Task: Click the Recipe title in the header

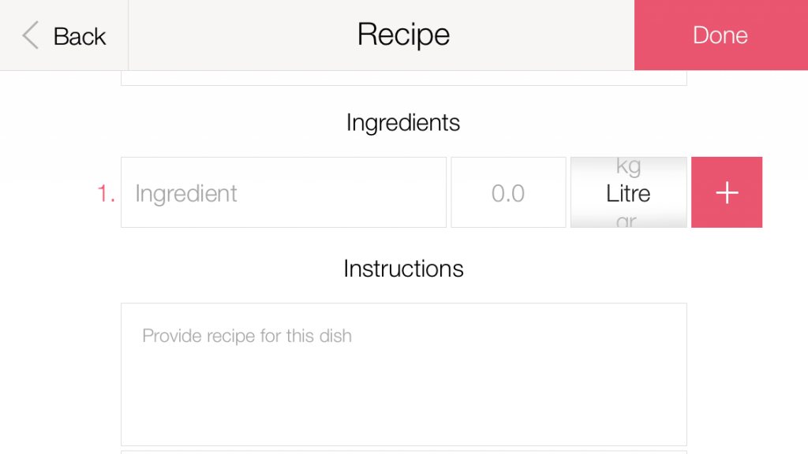Action: click(403, 35)
